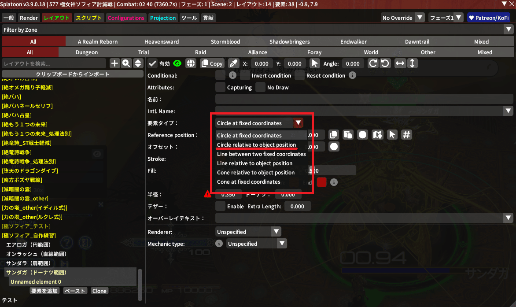Click the hash (#) icon in Reference position row

407,135
